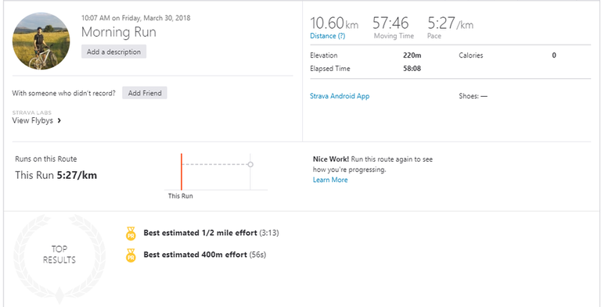Click the Morning Run activity title
The width and height of the screenshot is (601, 307).
click(x=119, y=32)
